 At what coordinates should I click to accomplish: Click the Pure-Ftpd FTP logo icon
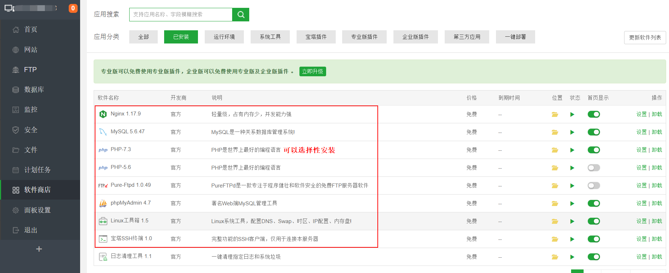[x=103, y=185]
